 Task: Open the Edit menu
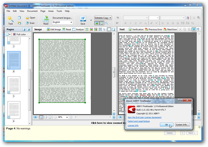[x=15, y=11]
